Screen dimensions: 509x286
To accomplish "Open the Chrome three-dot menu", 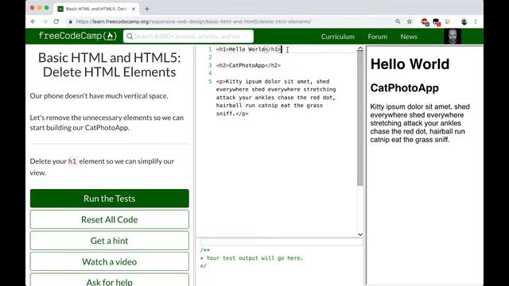I will click(x=476, y=21).
